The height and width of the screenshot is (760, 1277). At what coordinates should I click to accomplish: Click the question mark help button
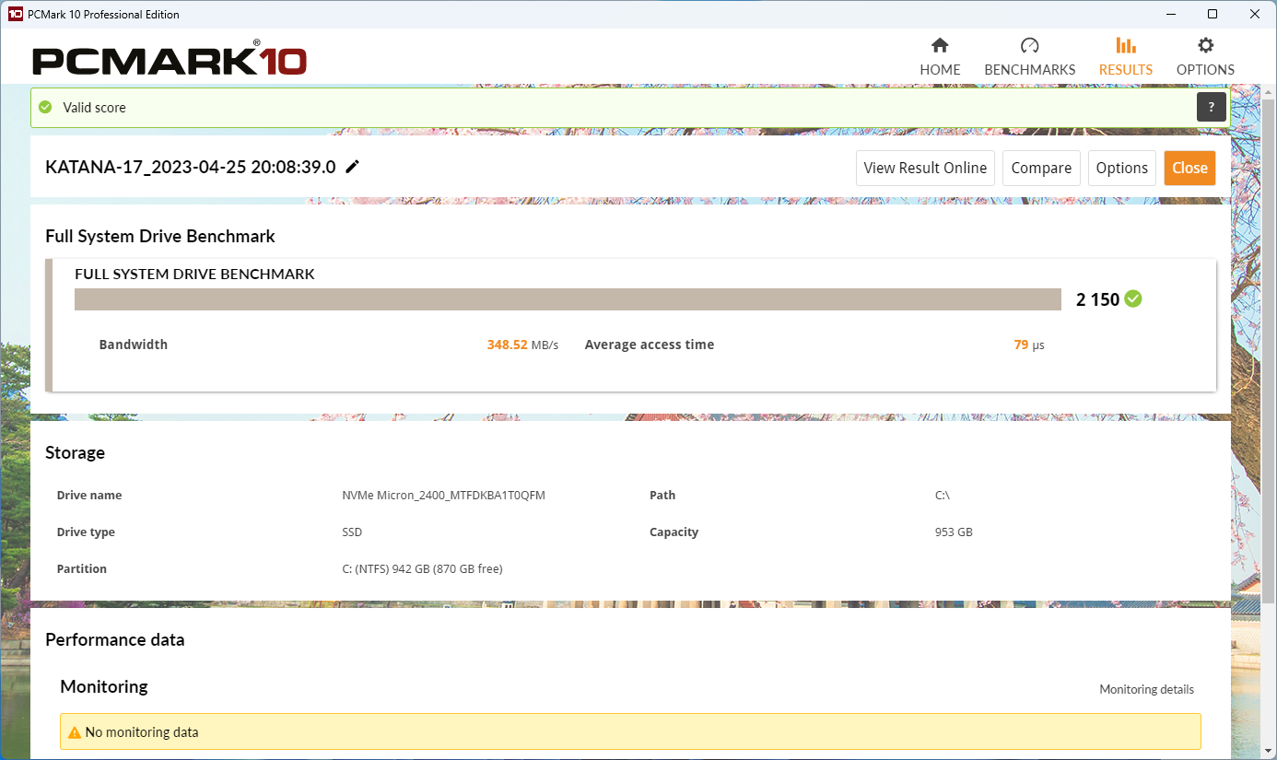click(1212, 107)
